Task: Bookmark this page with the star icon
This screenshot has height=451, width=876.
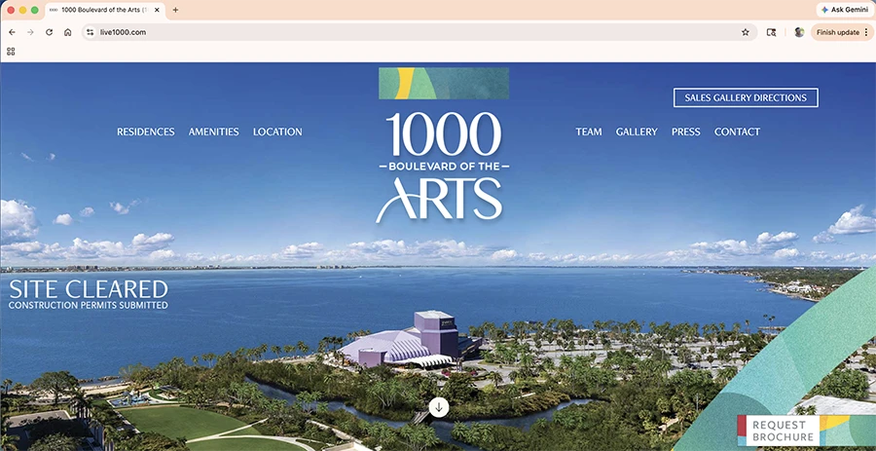Action: 746,32
